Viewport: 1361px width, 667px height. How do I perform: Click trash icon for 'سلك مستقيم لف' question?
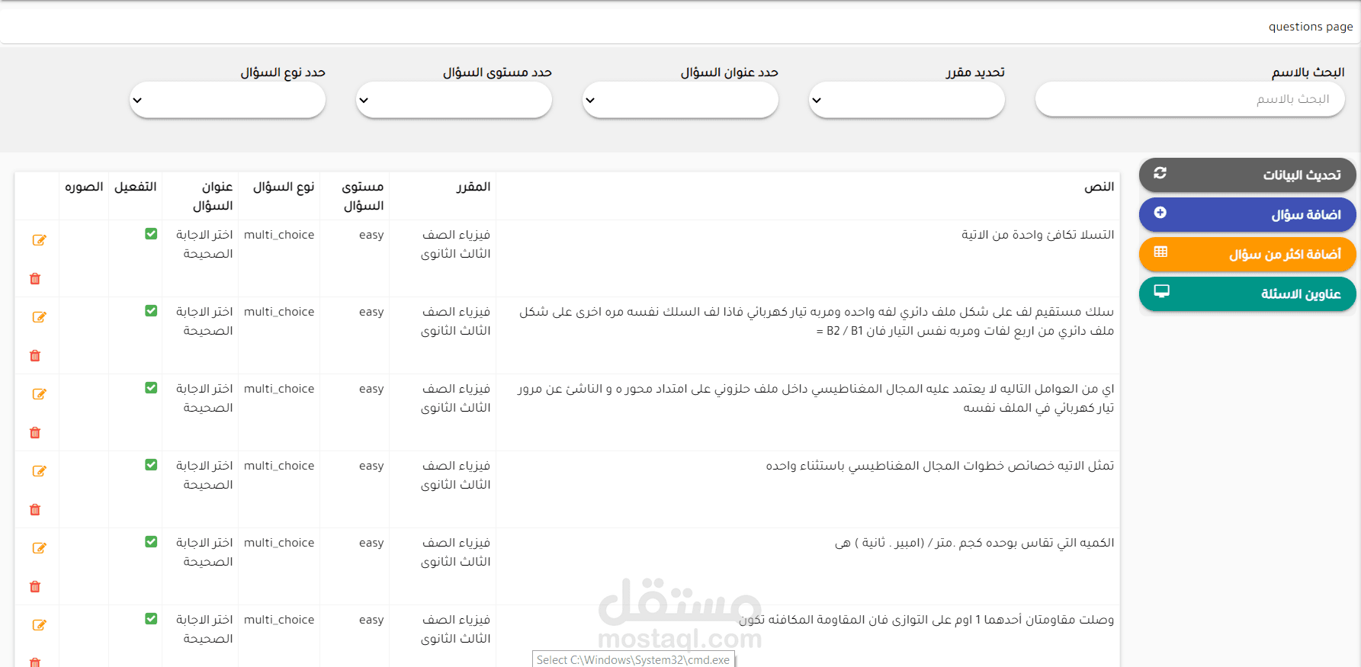(x=35, y=356)
